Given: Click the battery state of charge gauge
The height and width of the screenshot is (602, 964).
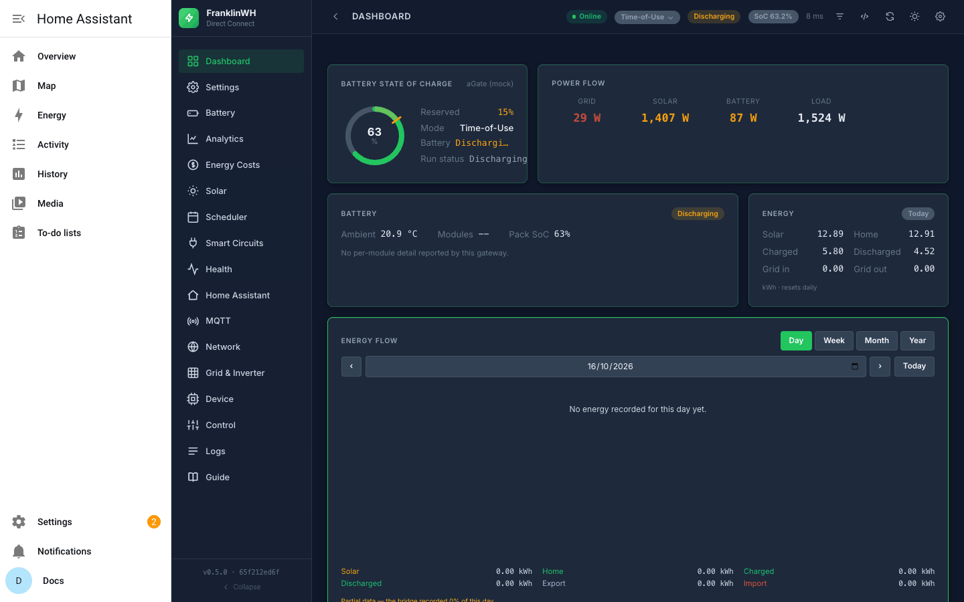Looking at the screenshot, I should (x=375, y=136).
